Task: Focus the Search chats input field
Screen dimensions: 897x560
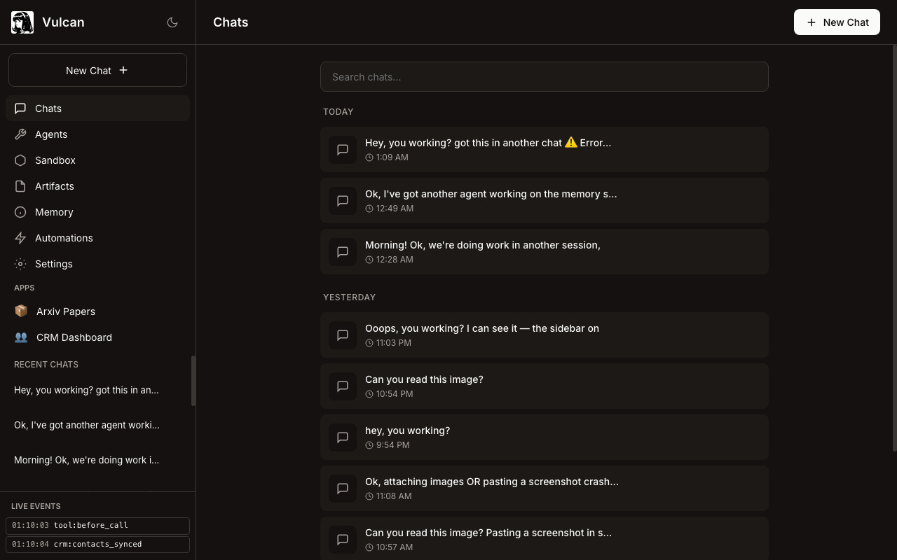Action: (544, 77)
